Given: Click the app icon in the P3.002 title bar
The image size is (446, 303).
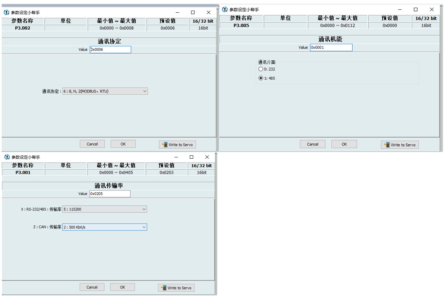Looking at the screenshot, I should pyautogui.click(x=6, y=13).
